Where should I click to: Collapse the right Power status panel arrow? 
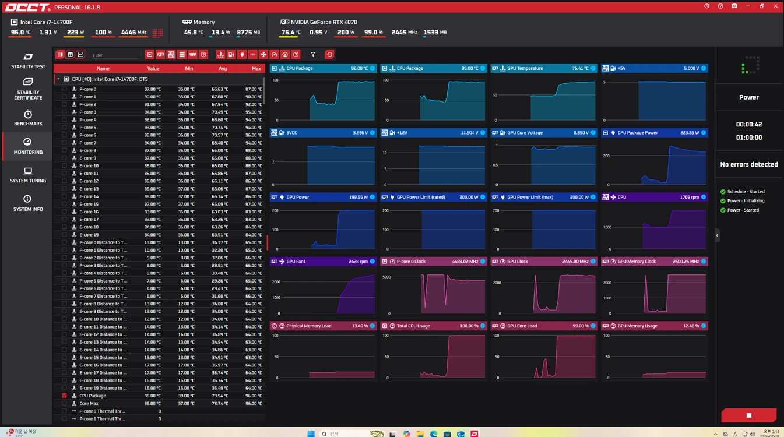(x=717, y=235)
